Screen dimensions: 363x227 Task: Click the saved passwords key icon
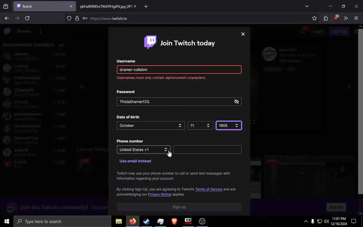click(85, 18)
